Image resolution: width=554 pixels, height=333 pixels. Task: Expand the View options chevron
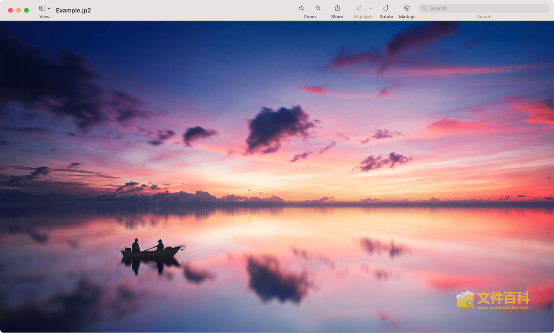coord(49,8)
